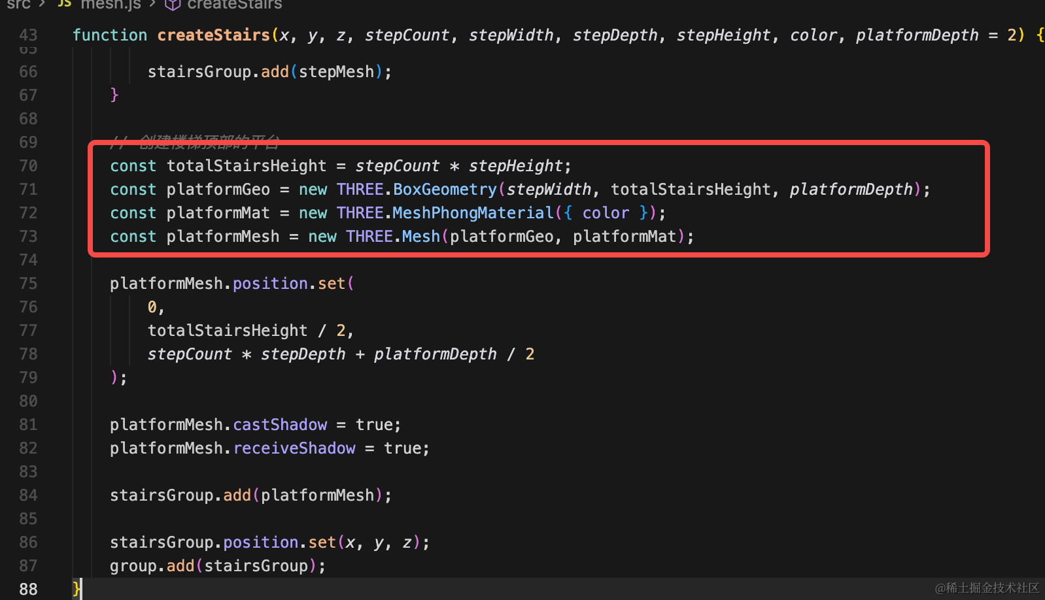This screenshot has width=1045, height=600.
Task: Click stepHeight parameter in sticky header
Action: tap(724, 35)
